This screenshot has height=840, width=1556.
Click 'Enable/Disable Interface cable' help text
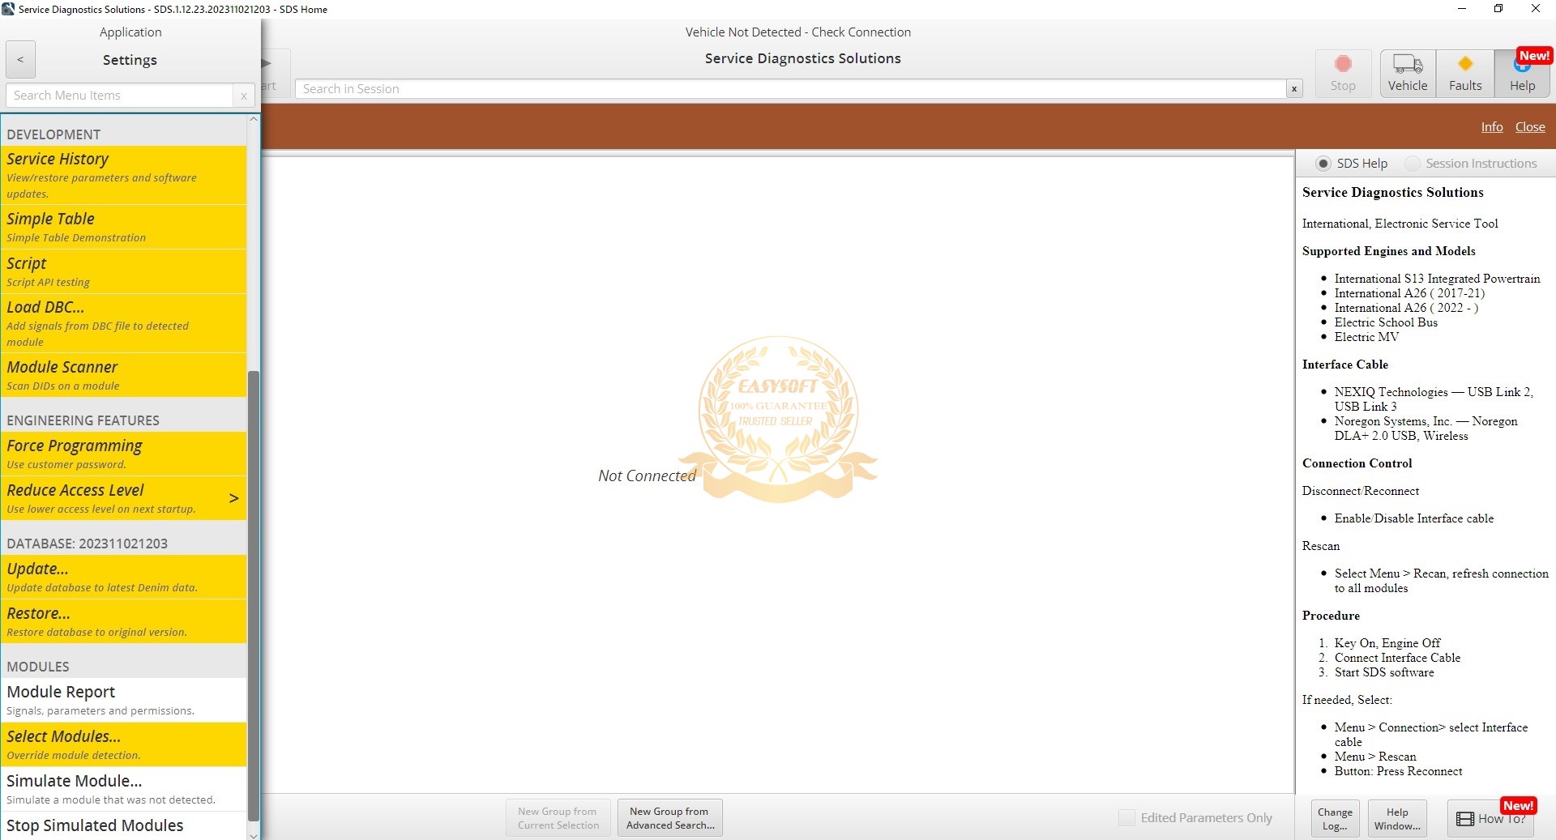pyautogui.click(x=1413, y=518)
